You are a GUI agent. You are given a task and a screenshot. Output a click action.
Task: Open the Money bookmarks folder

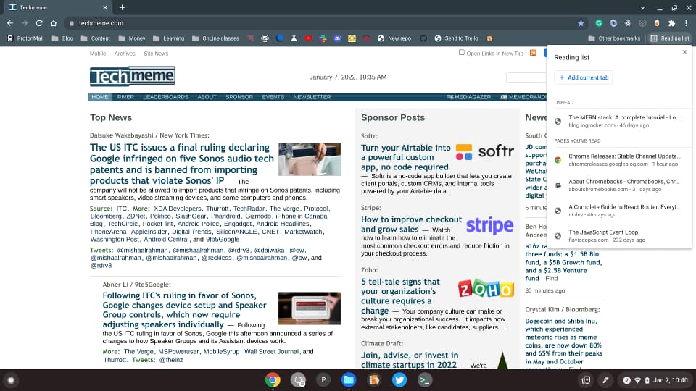(132, 38)
